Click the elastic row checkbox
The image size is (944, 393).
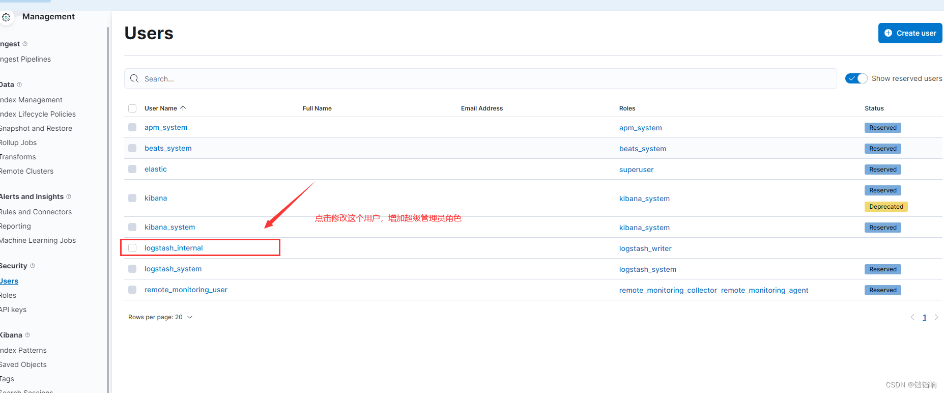132,169
